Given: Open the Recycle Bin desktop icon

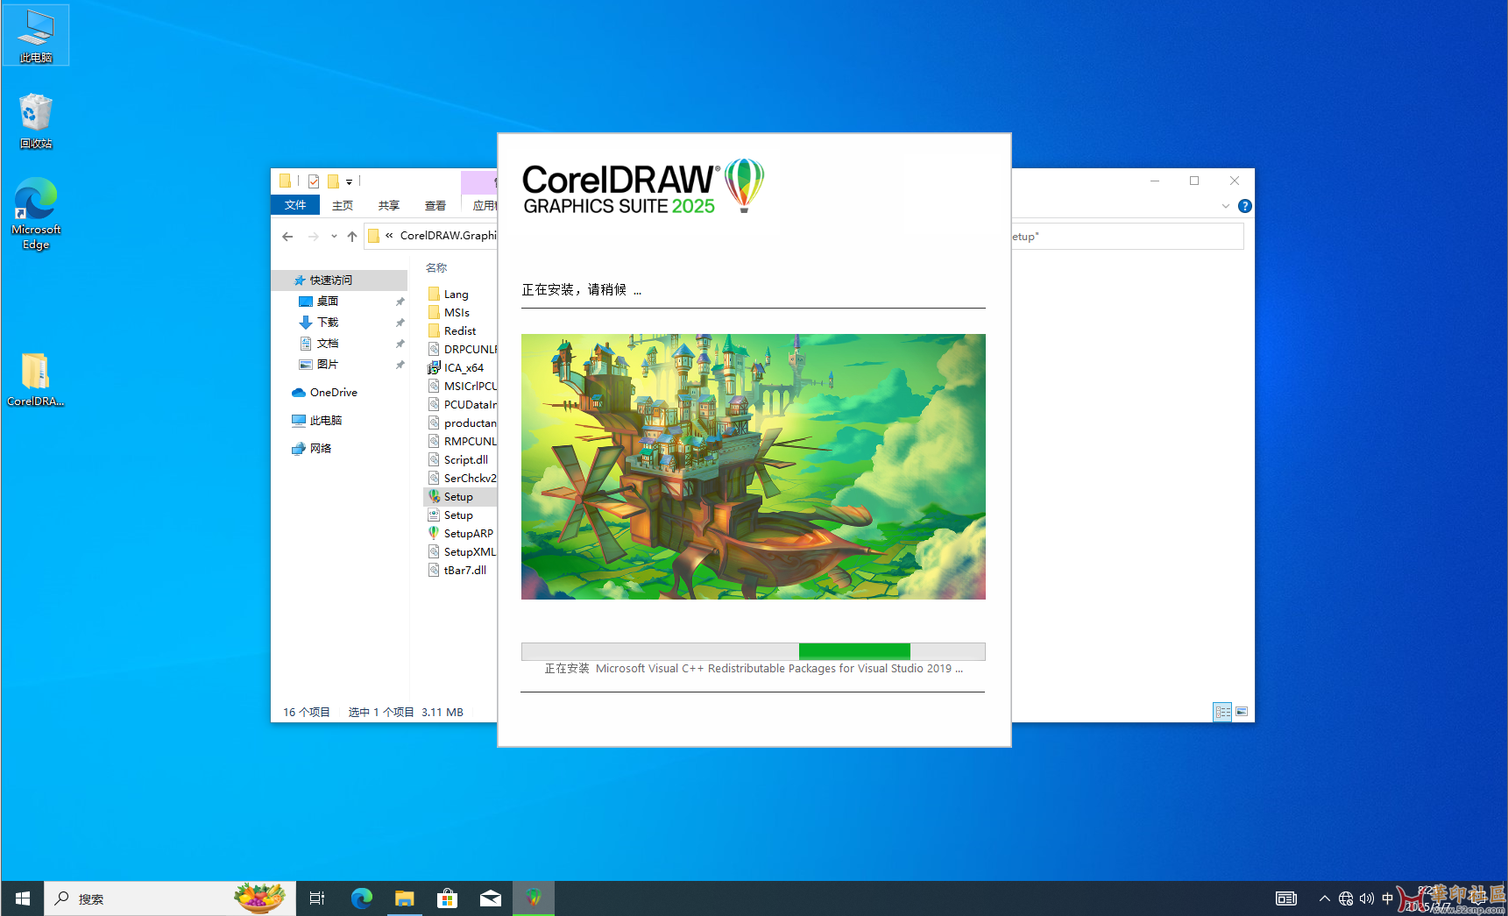Looking at the screenshot, I should click(x=36, y=121).
